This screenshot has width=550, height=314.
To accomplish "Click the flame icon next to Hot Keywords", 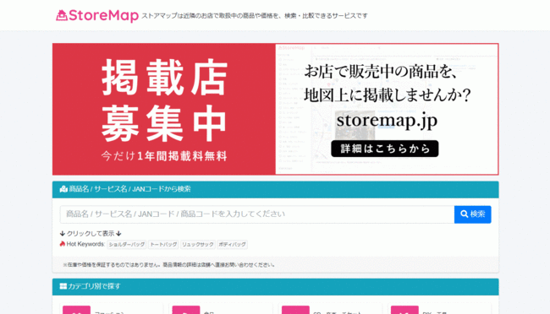I will (x=63, y=244).
